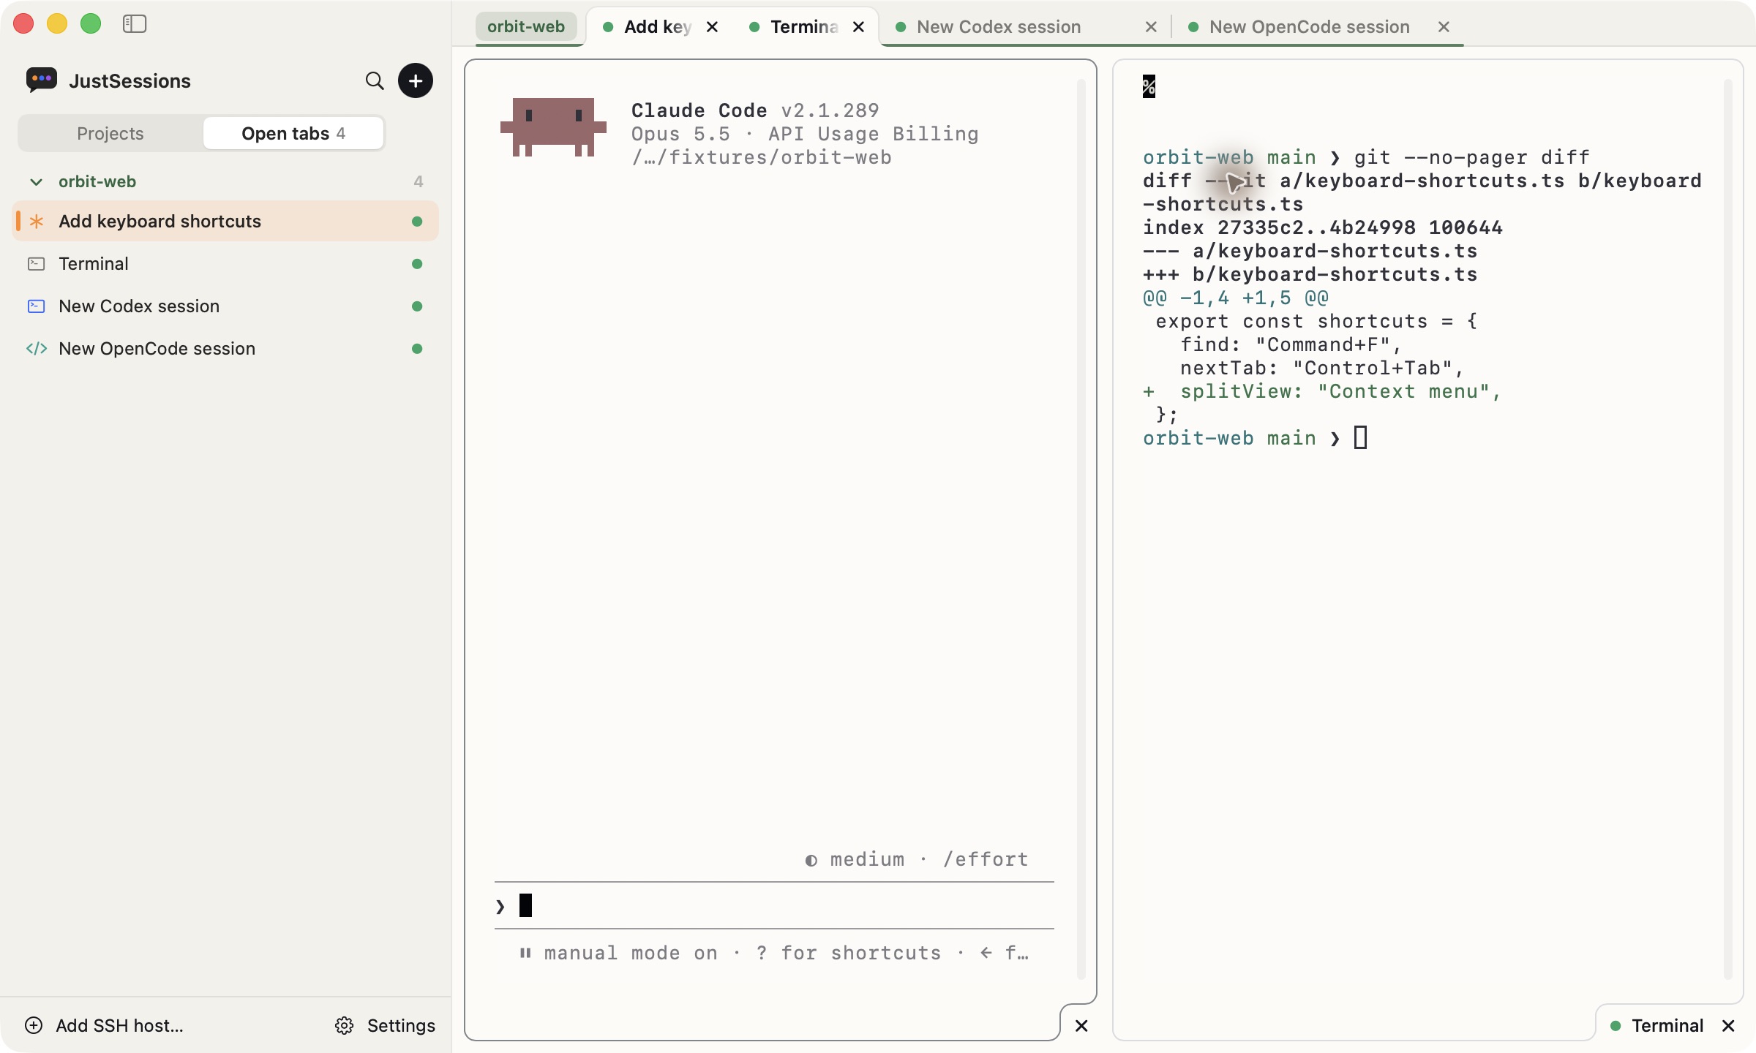Select Add keyboard shortcuts session row
The height and width of the screenshot is (1053, 1756).
[225, 221]
